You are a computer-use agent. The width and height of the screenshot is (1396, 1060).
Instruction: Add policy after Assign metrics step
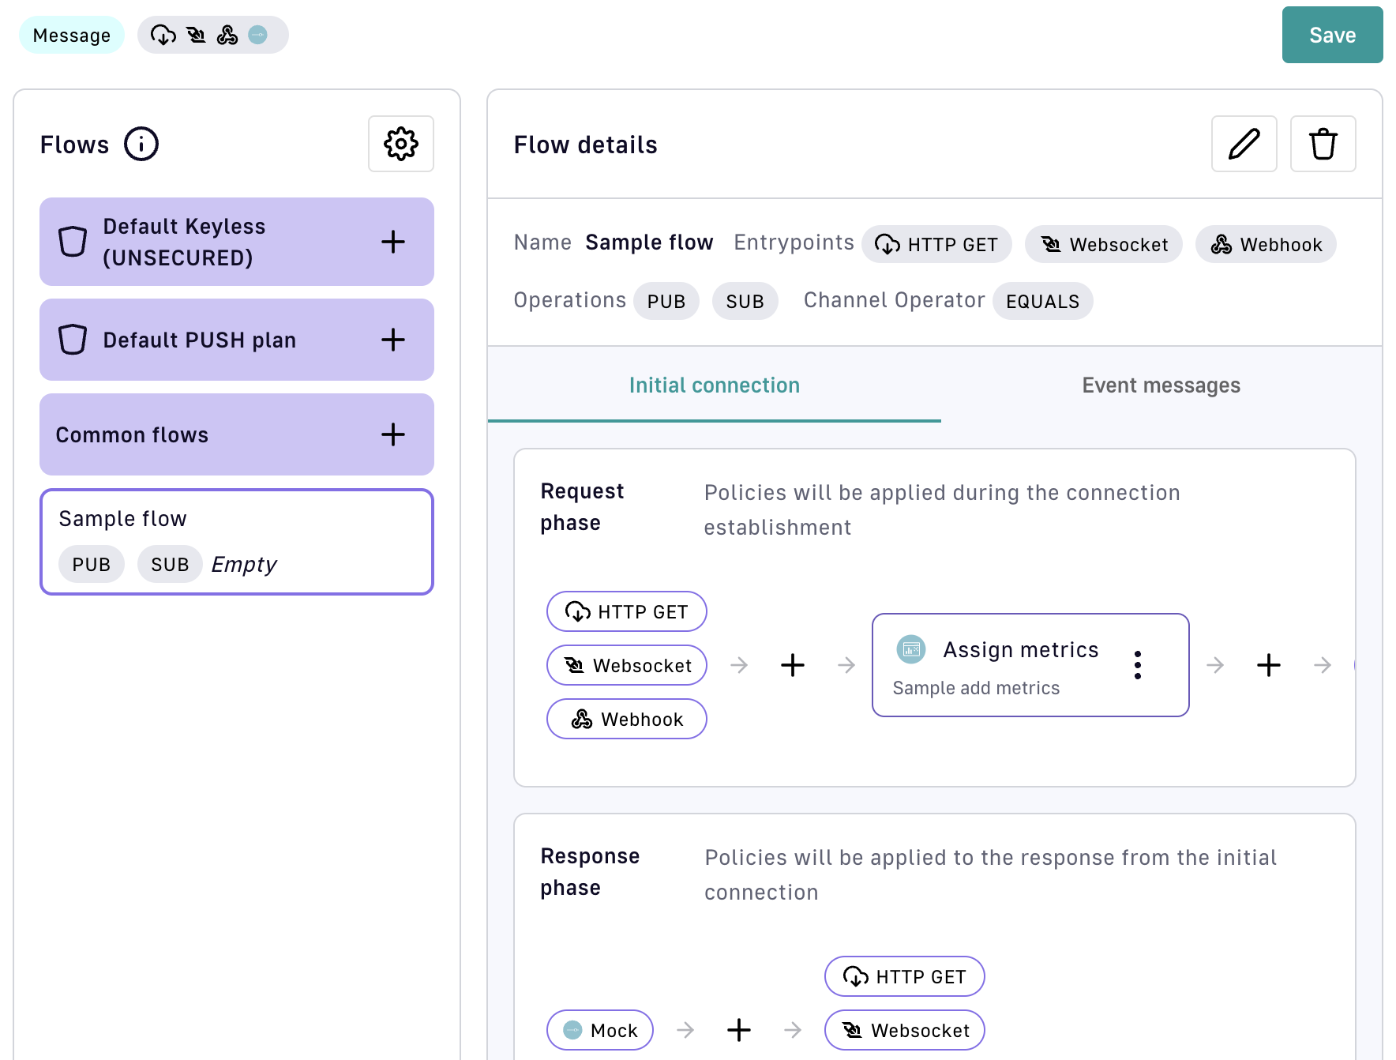1268,665
